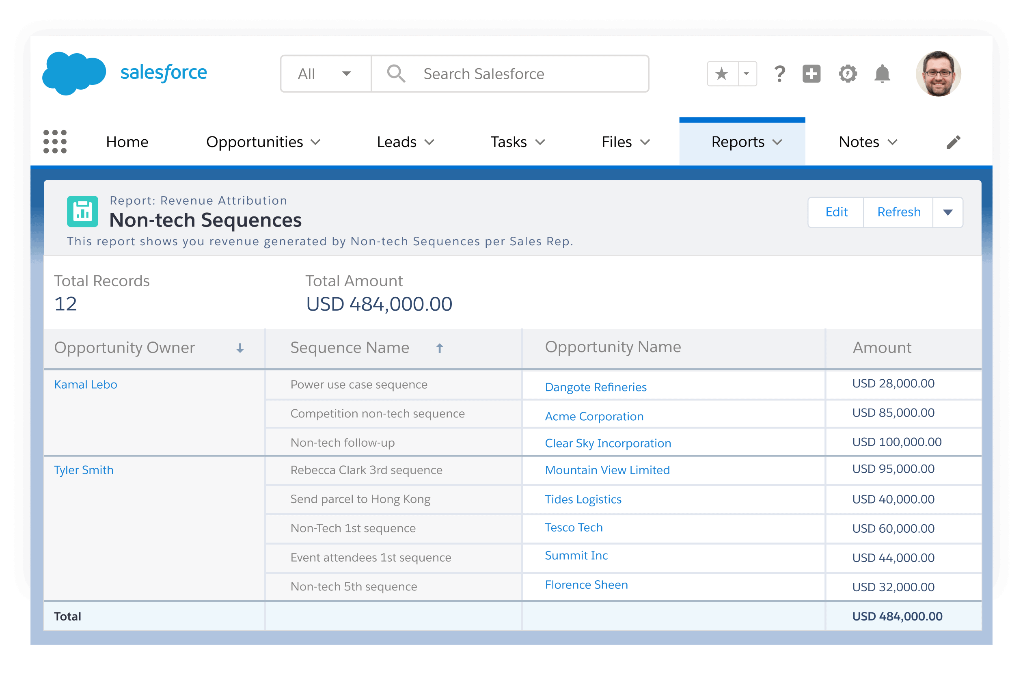Open the user profile avatar
Screen dimensions: 1023x681
click(938, 74)
